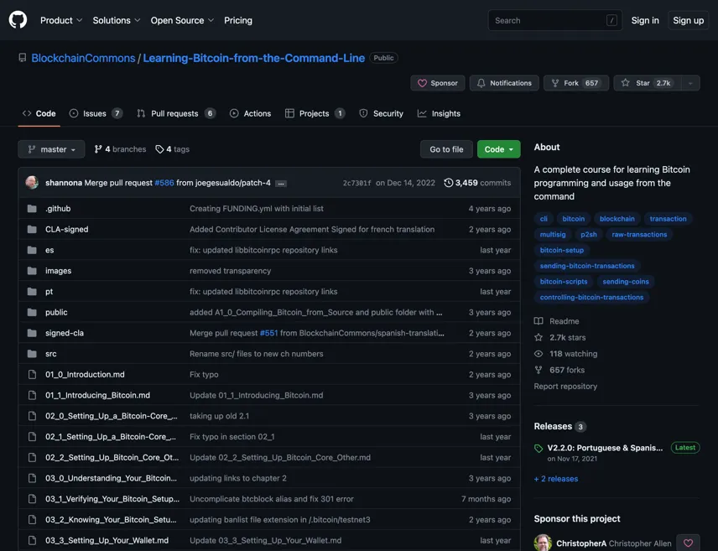Click the Go to file button

click(446, 148)
